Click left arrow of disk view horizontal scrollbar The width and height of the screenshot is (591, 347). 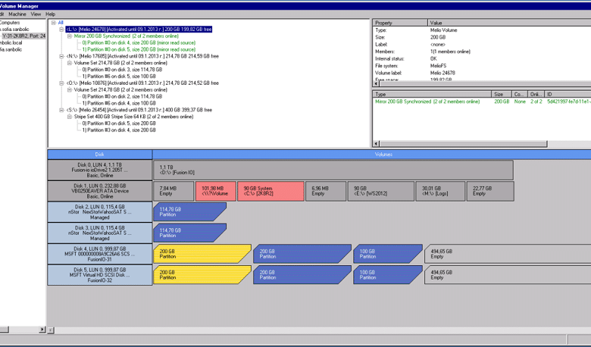coord(51,330)
